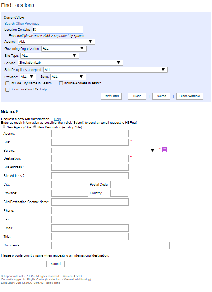Submit the new site request
Image resolution: width=212 pixels, height=292 pixels.
[x=55, y=264]
